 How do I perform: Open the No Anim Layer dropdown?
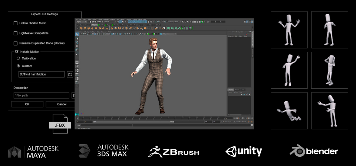228,122
